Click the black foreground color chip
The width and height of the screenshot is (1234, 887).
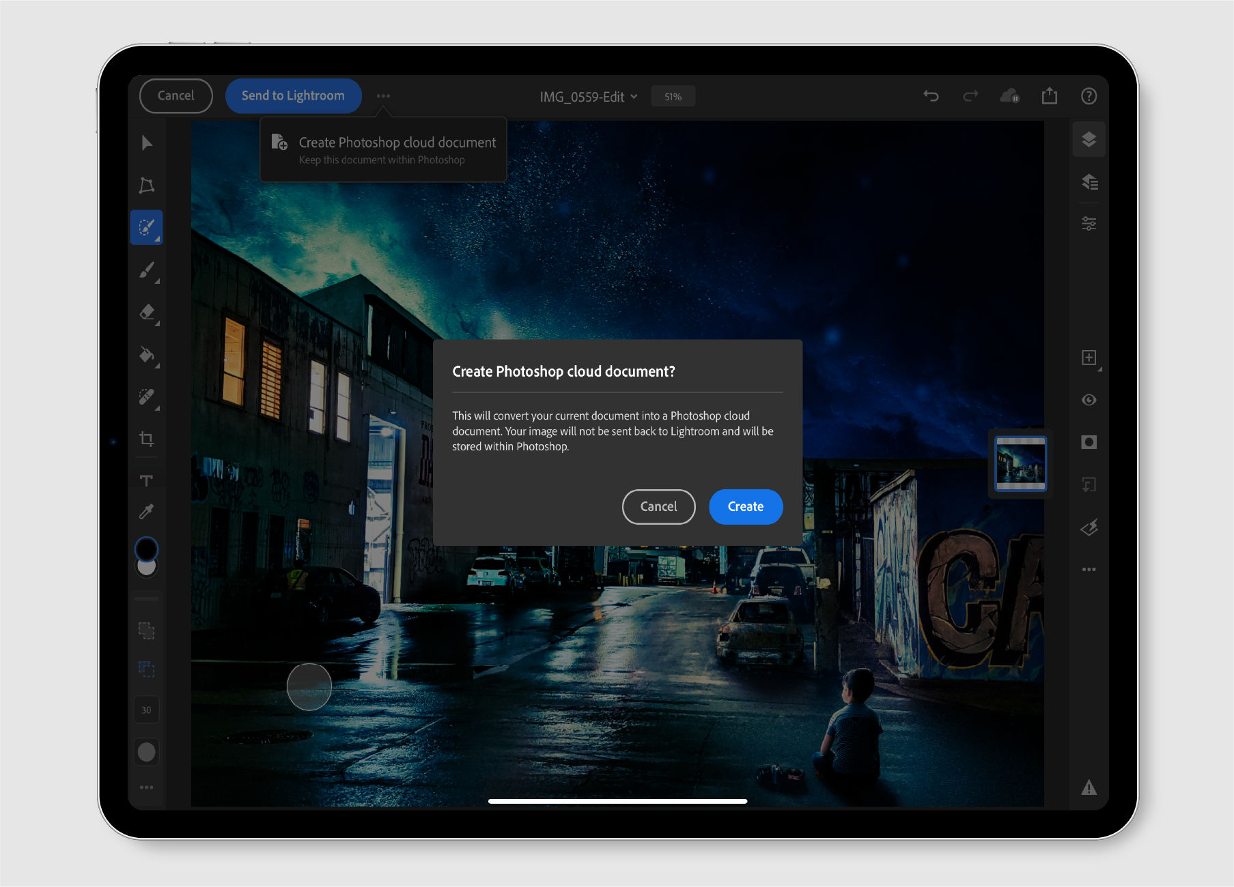point(146,549)
